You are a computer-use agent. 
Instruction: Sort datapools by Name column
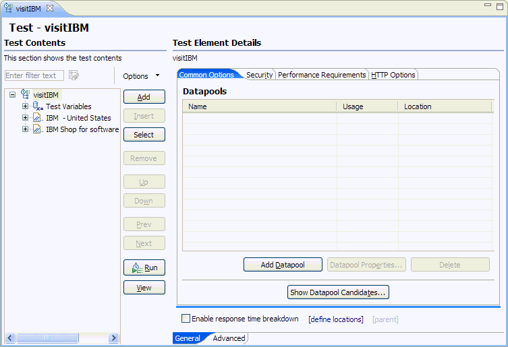coord(259,106)
